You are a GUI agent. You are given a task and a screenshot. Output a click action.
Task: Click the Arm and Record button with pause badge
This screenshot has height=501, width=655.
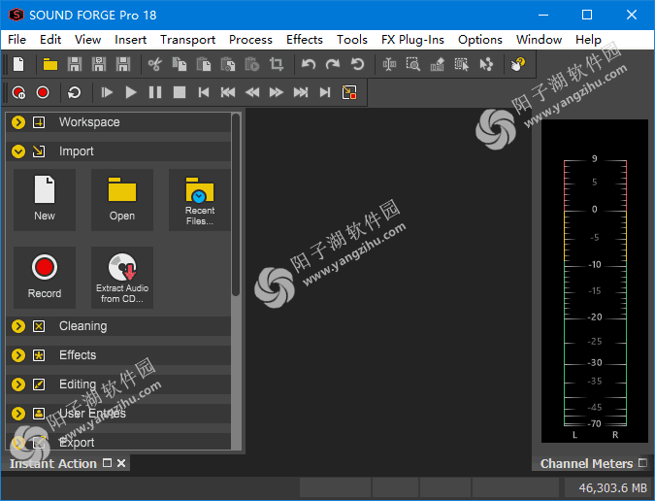[18, 92]
